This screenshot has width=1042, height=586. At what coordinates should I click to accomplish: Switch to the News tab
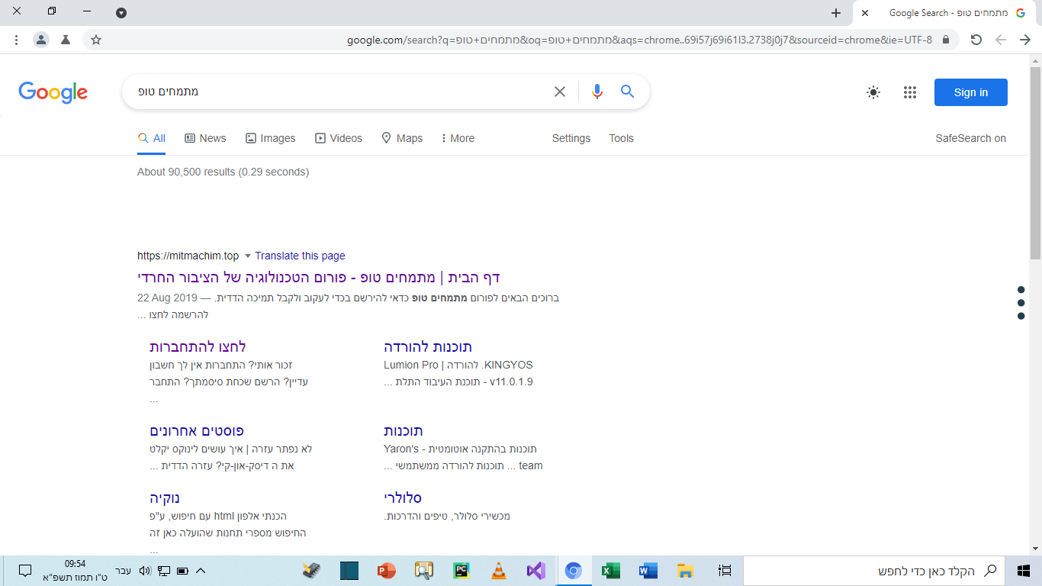205,138
